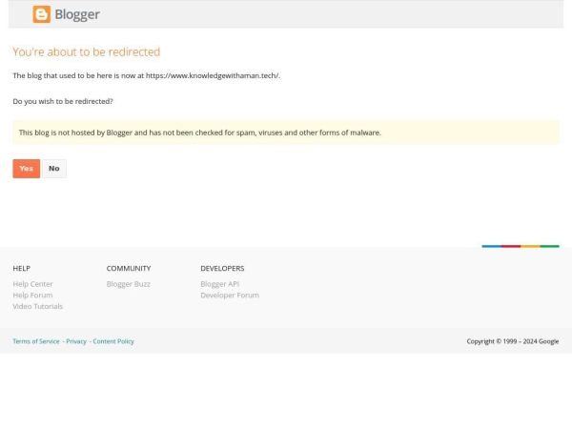Screen dimensions: 572x429
Task: Confirm redirect with the Yes button
Action: (x=27, y=169)
